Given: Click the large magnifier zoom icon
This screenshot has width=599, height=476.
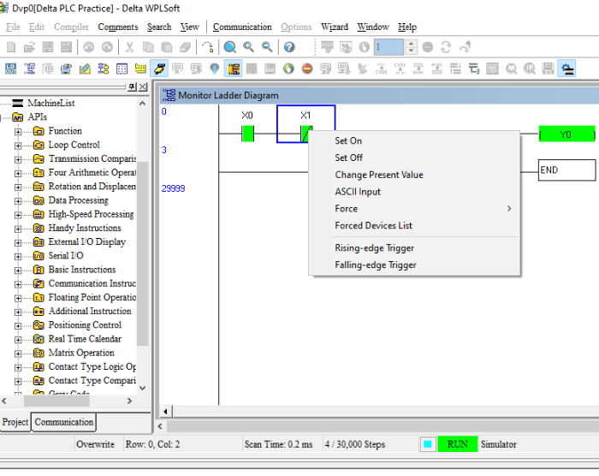Looking at the screenshot, I should 230,47.
